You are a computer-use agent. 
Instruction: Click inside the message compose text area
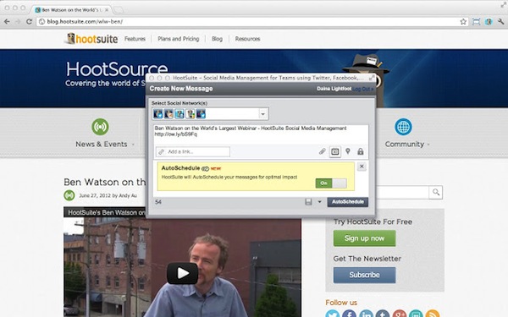pyautogui.click(x=261, y=135)
